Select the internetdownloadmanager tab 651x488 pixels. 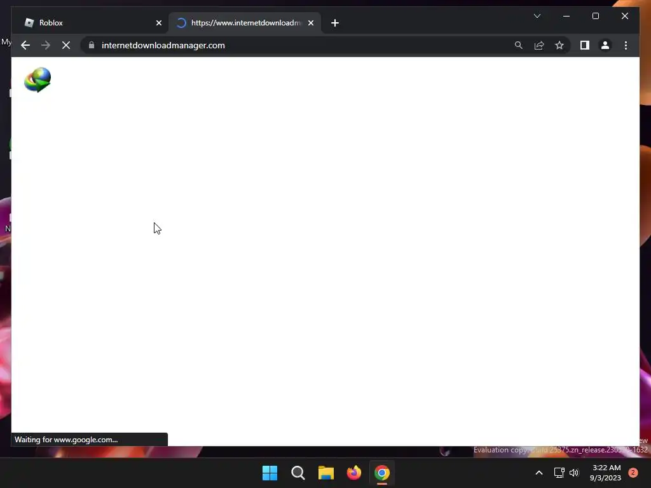(x=245, y=23)
